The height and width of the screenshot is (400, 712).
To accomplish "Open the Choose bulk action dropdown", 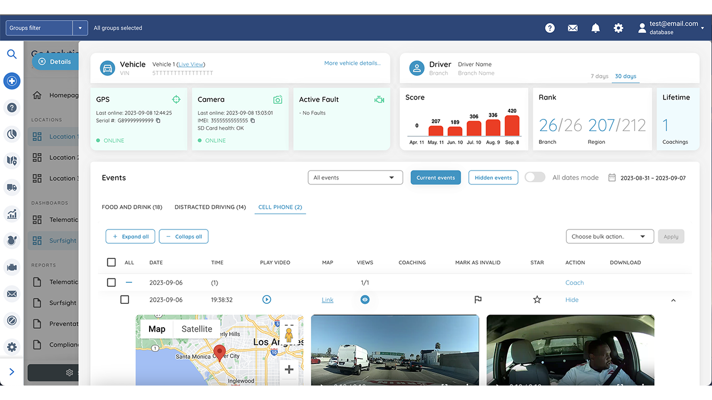I will pyautogui.click(x=610, y=236).
